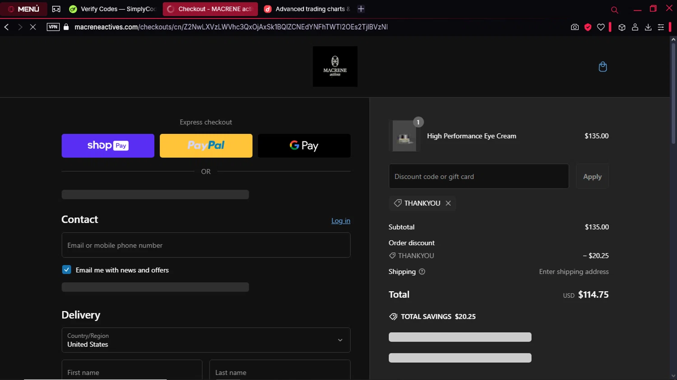Click the $114.75 total amount
Screen dimensions: 677x380
593,294
